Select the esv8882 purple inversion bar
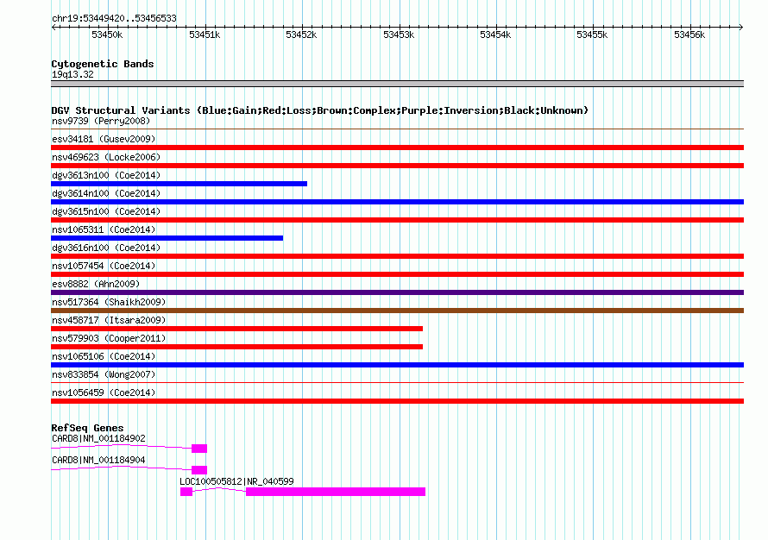 click(x=397, y=292)
